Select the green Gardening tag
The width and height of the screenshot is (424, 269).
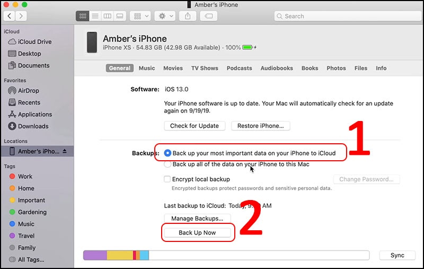coord(28,212)
